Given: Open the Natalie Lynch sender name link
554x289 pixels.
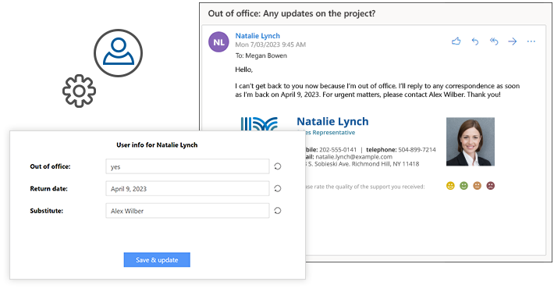Looking at the screenshot, I should [x=257, y=36].
